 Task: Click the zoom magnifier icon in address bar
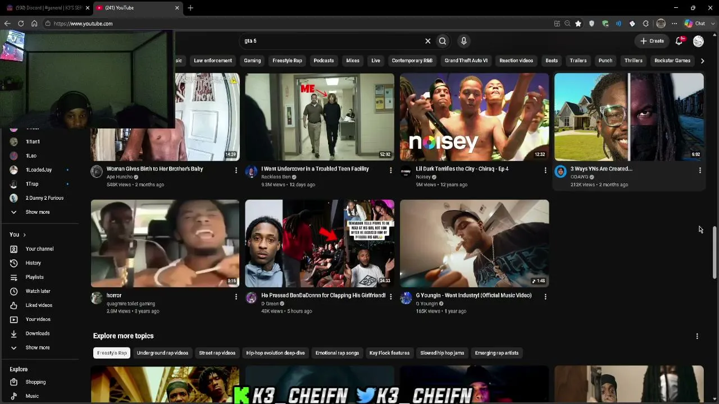[x=567, y=24]
